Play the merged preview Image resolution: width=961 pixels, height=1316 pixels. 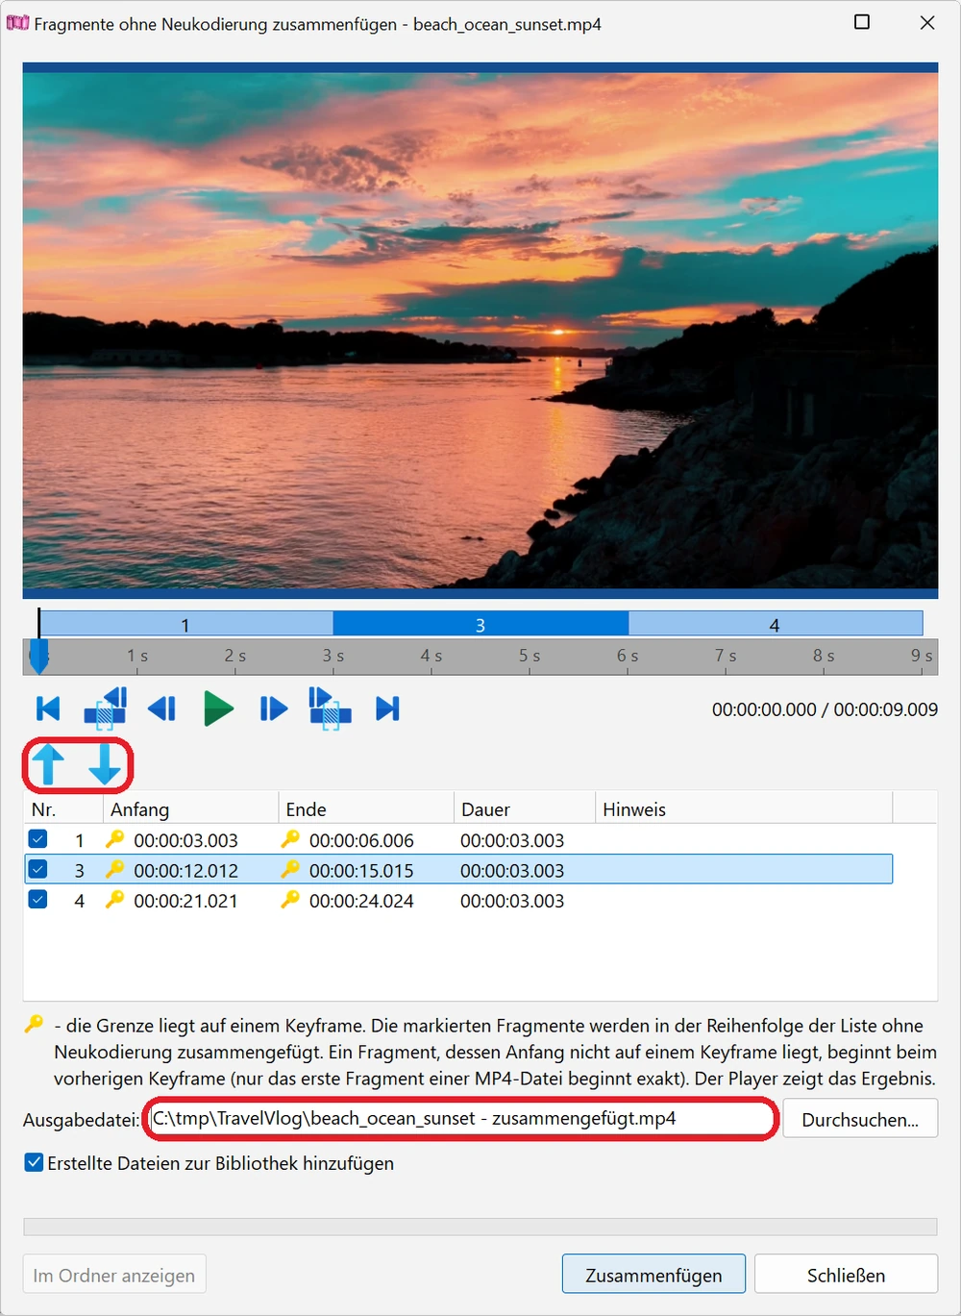tap(219, 709)
